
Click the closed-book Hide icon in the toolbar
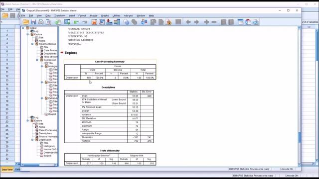(231, 22)
